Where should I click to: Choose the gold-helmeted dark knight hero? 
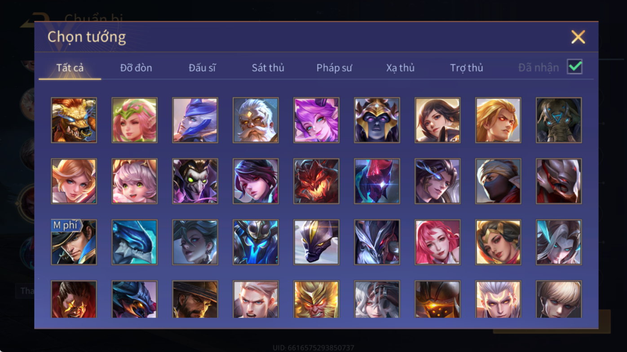(377, 120)
